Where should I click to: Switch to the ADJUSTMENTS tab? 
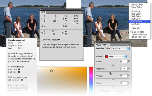[x=102, y=45]
